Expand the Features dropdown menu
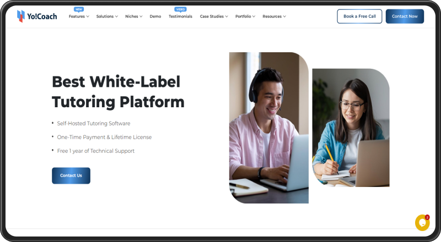Viewport: 441px width, 242px height. (79, 16)
